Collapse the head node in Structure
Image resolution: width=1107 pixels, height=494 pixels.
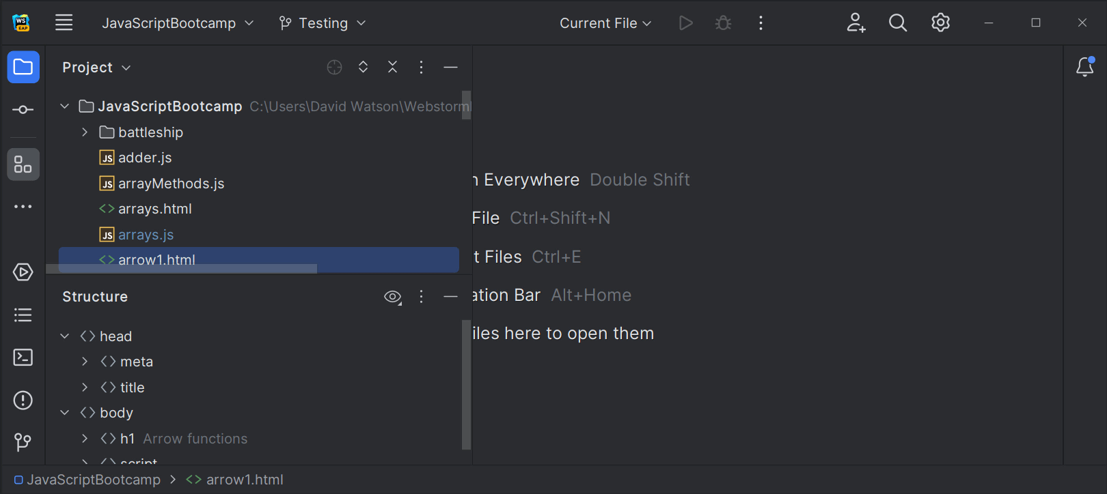pos(65,336)
